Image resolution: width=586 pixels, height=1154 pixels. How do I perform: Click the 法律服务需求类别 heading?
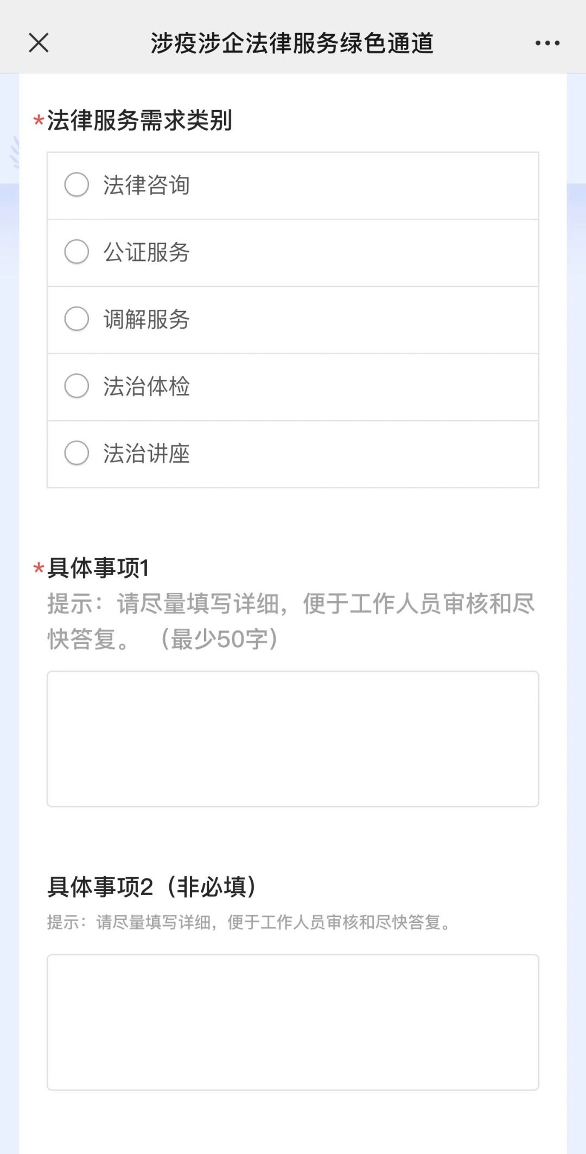[x=139, y=120]
